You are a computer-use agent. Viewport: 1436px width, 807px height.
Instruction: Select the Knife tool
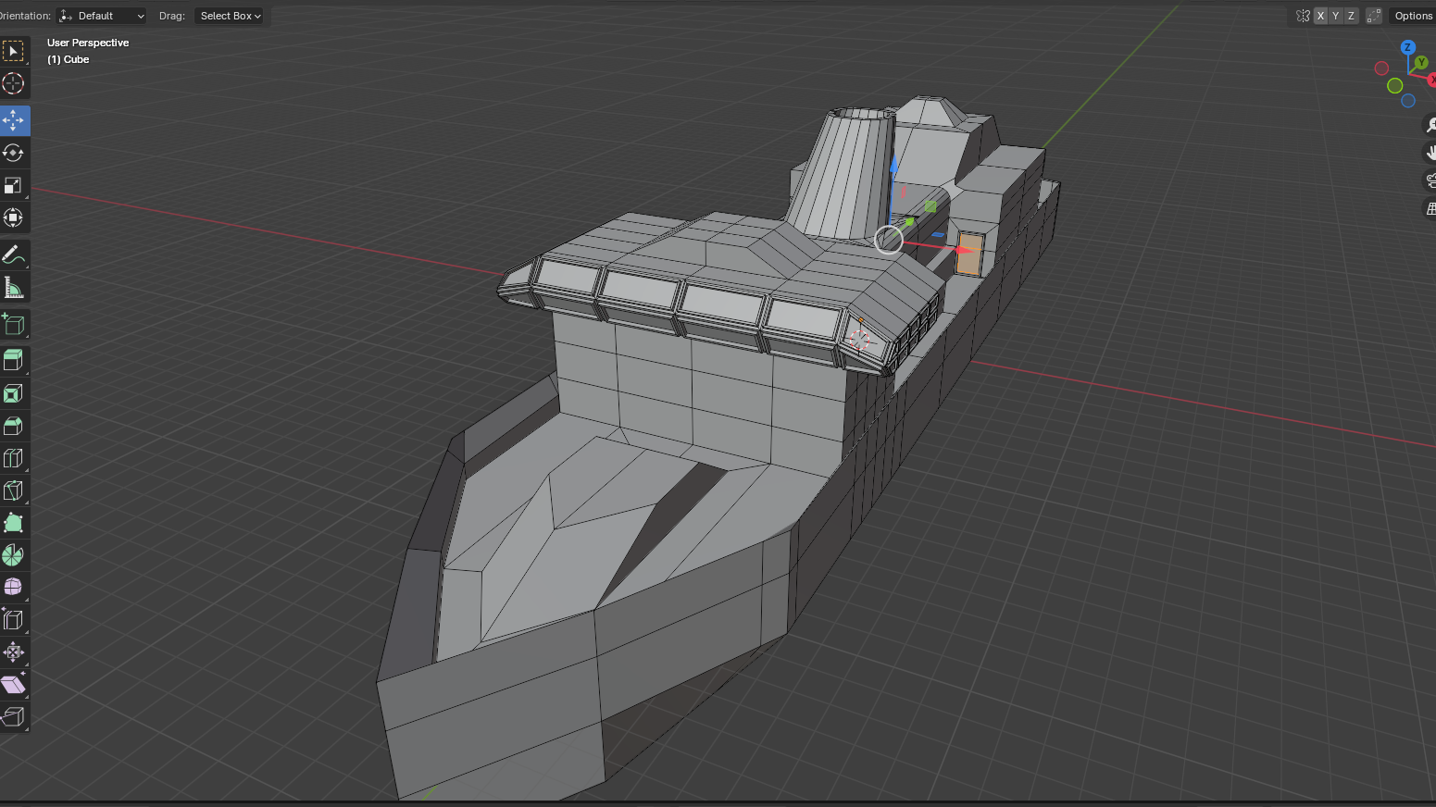pos(13,490)
